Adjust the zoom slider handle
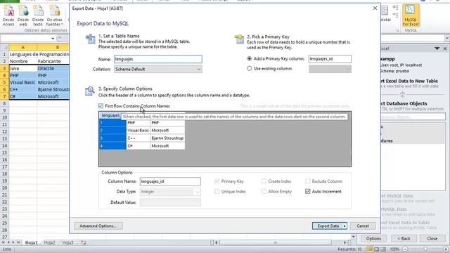Screen dimensions: 450x253 coord(425,249)
